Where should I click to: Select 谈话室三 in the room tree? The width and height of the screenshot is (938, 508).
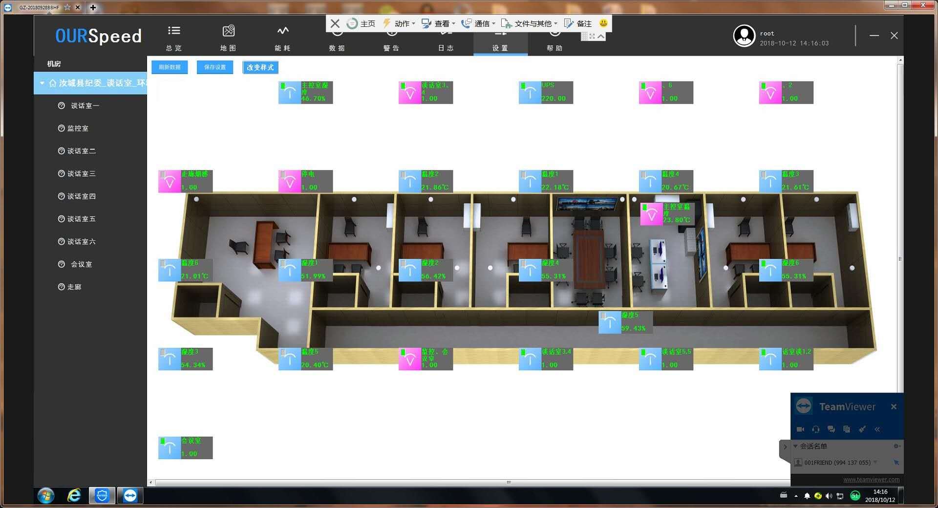(81, 173)
